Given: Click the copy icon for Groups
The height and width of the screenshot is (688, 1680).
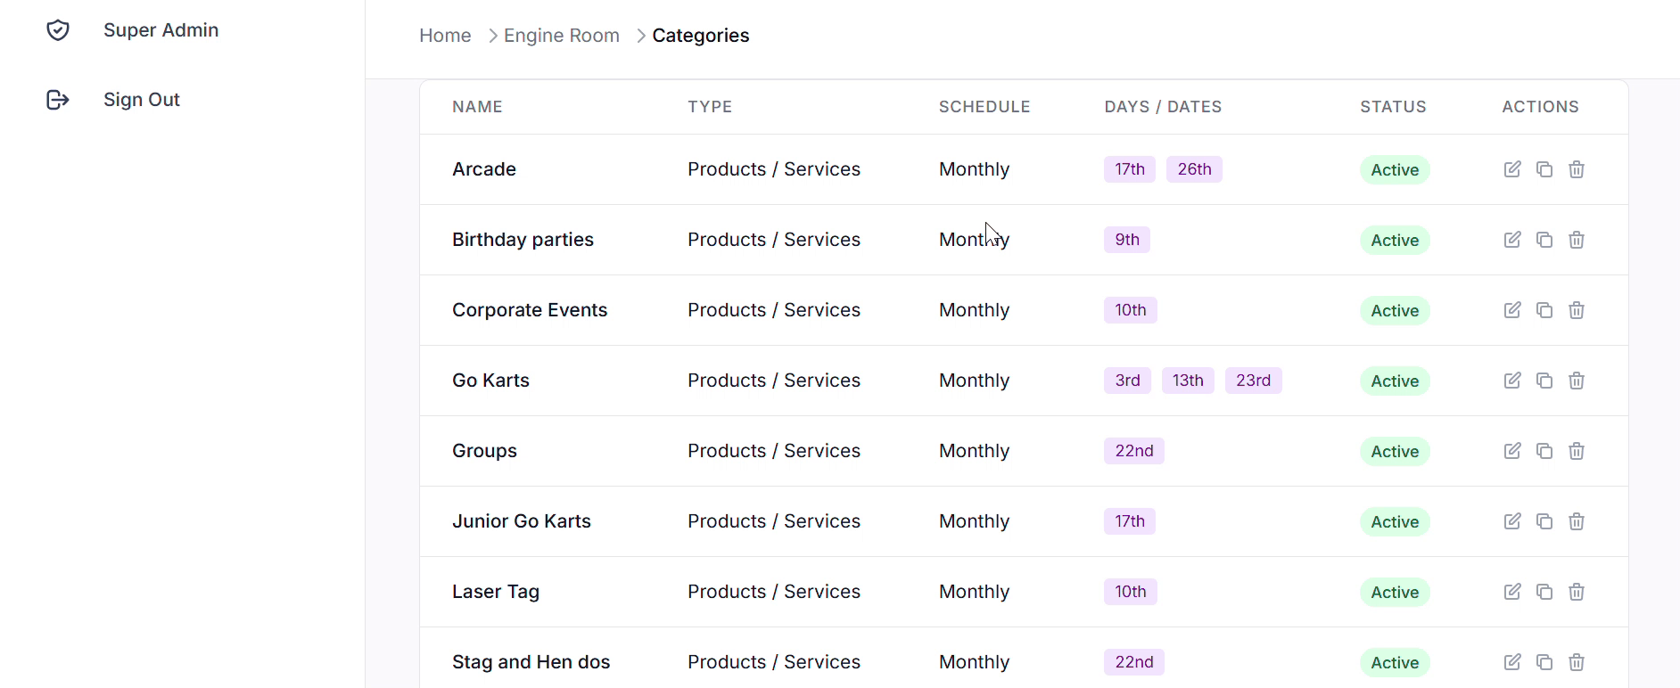Looking at the screenshot, I should click(1544, 451).
